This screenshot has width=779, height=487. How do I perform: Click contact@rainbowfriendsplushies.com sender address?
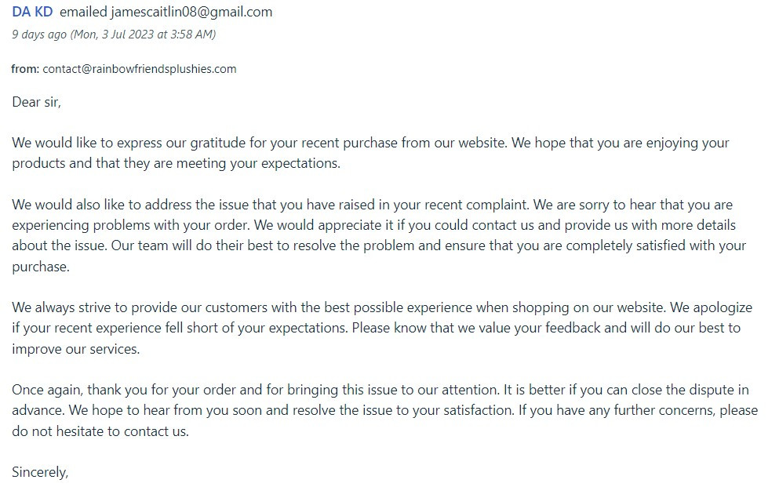(x=140, y=69)
